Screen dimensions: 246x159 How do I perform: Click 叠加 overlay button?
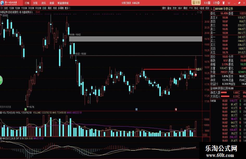click(169, 8)
